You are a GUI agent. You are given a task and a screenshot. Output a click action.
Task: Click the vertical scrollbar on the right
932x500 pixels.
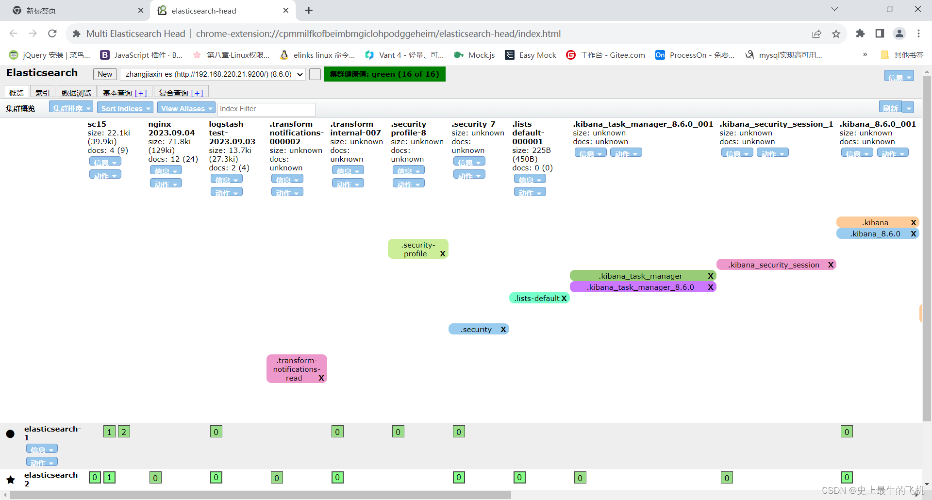click(x=927, y=248)
